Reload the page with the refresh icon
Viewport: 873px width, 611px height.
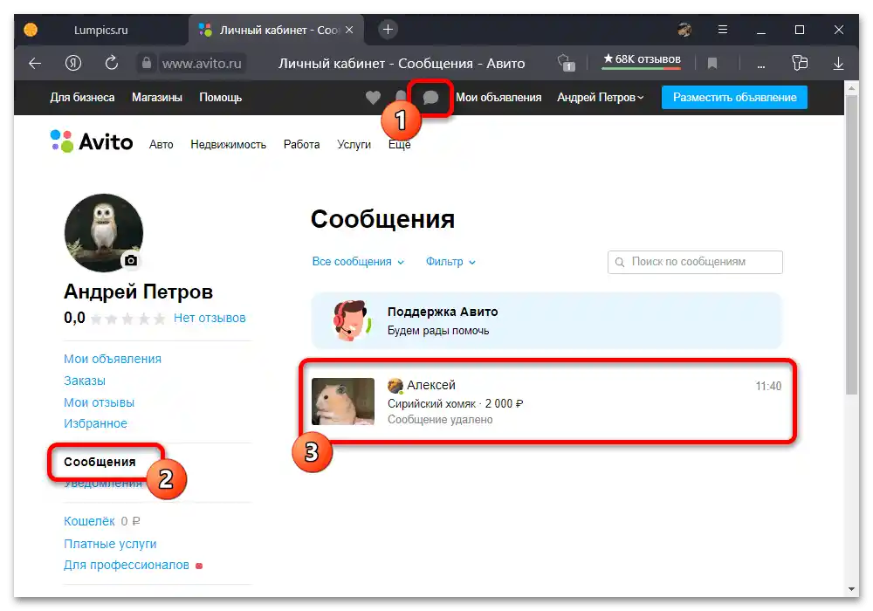(112, 63)
